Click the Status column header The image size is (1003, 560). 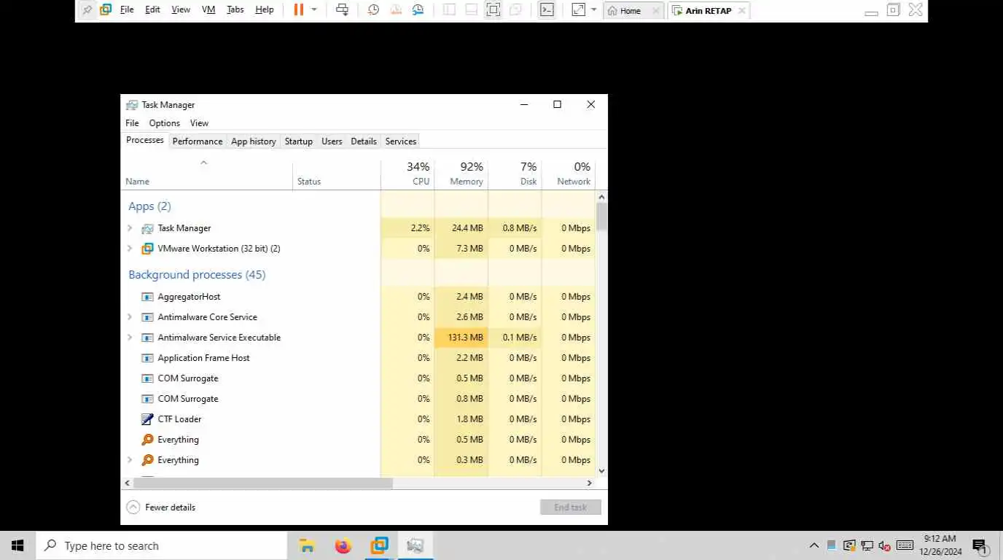coord(337,174)
